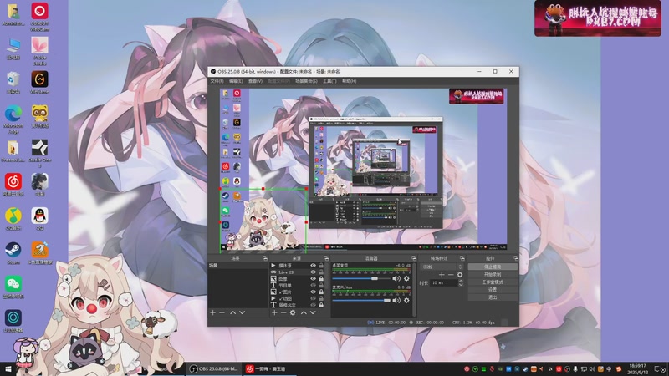Remove the current scene transition
Image resolution: width=669 pixels, height=376 pixels.
451,275
